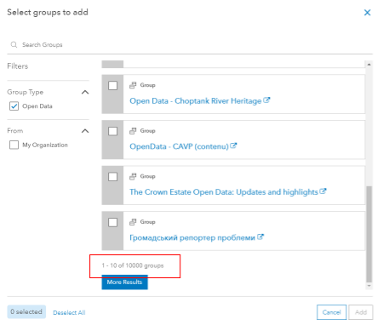Click the Group Type section label
The image size is (377, 325).
coord(26,92)
